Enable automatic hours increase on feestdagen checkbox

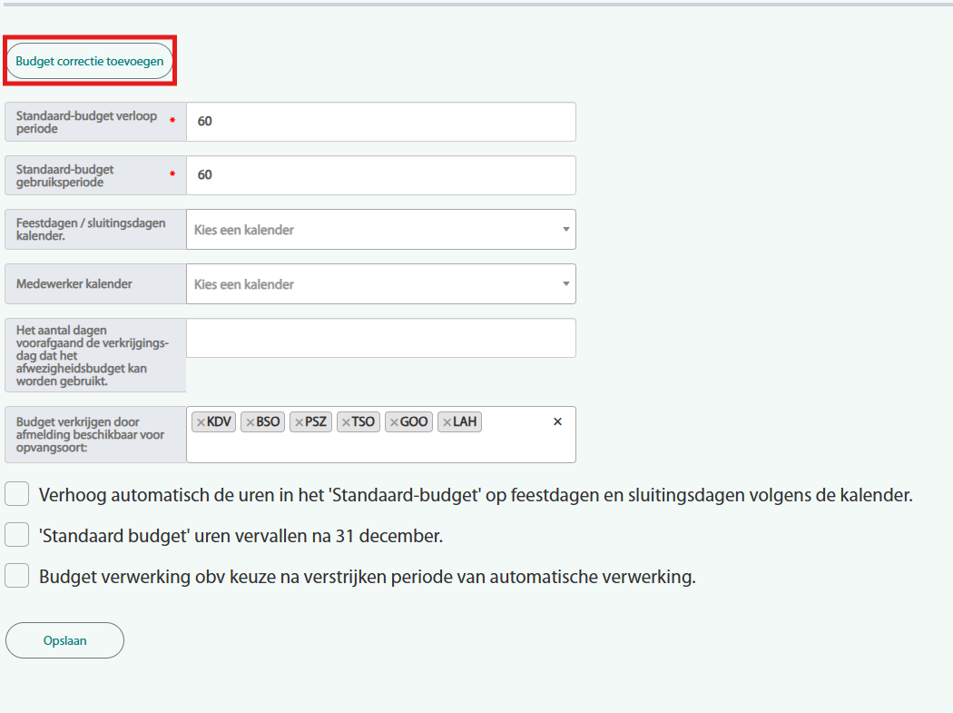click(x=17, y=495)
